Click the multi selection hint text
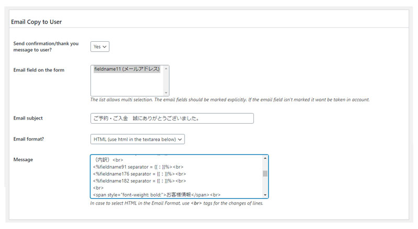 point(230,100)
